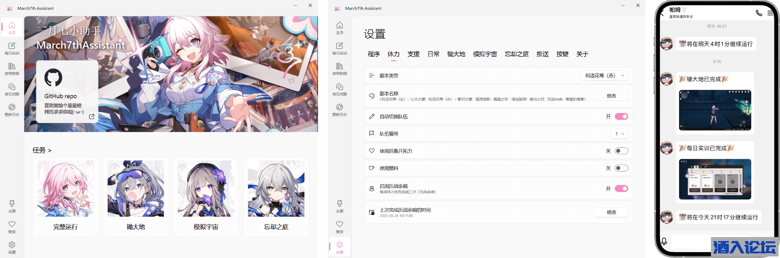Image resolution: width=780 pixels, height=258 pixels.
Task: Click external link icon on GitHub repo card
Action: [x=92, y=116]
